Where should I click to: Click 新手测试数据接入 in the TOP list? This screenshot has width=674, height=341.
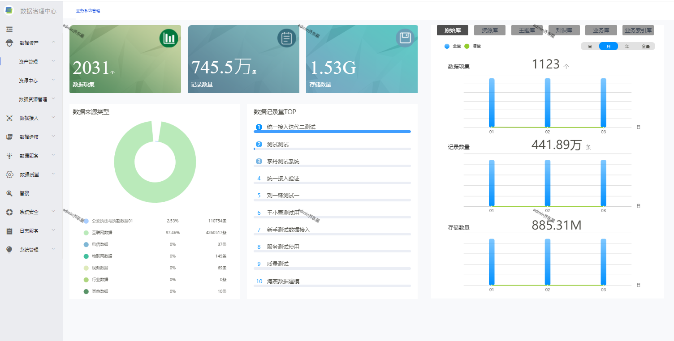289,230
